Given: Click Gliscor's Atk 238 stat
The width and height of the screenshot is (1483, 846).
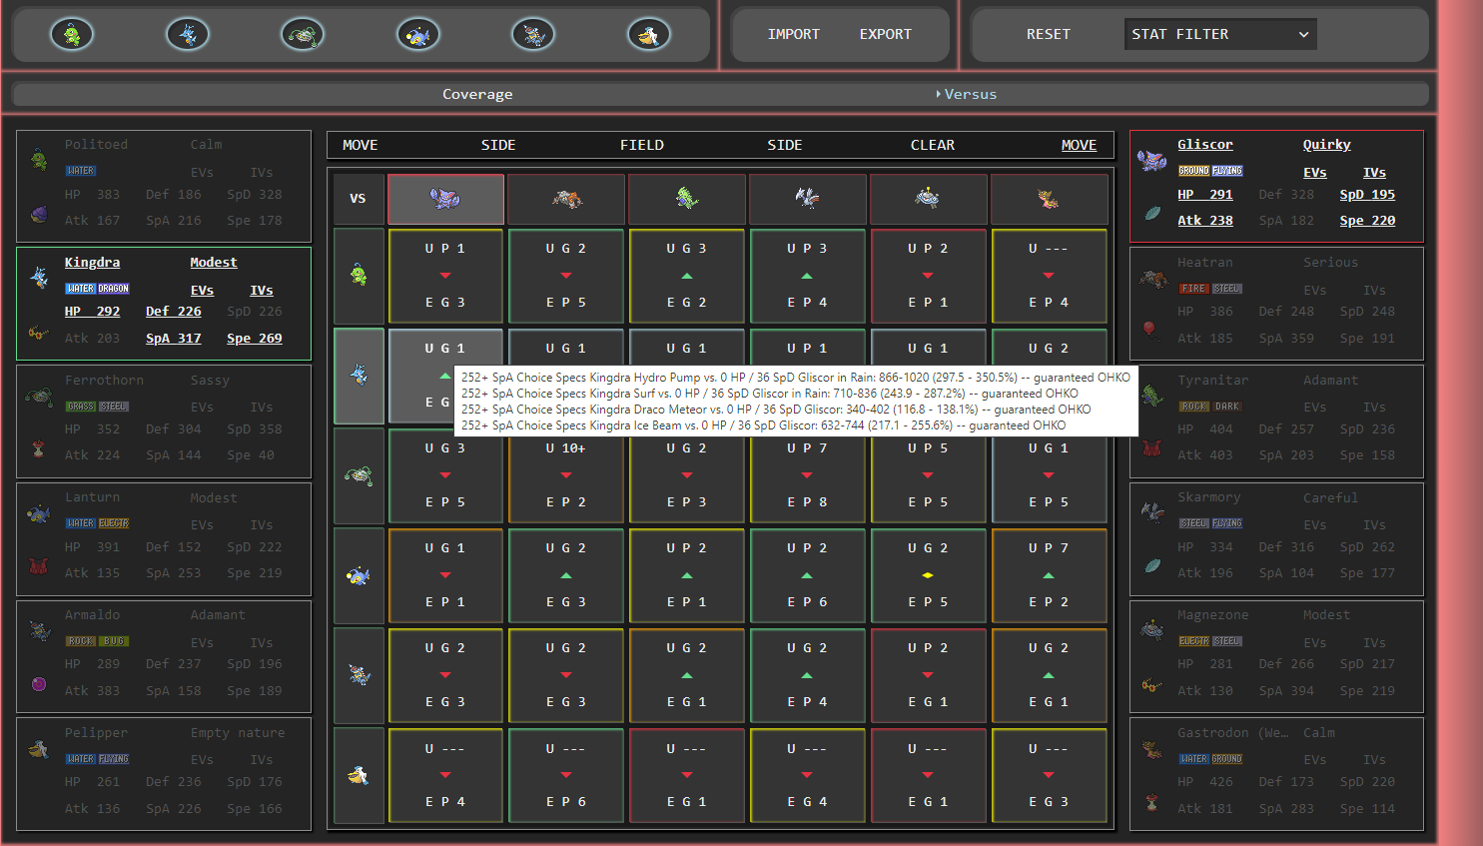Looking at the screenshot, I should (x=1205, y=221).
